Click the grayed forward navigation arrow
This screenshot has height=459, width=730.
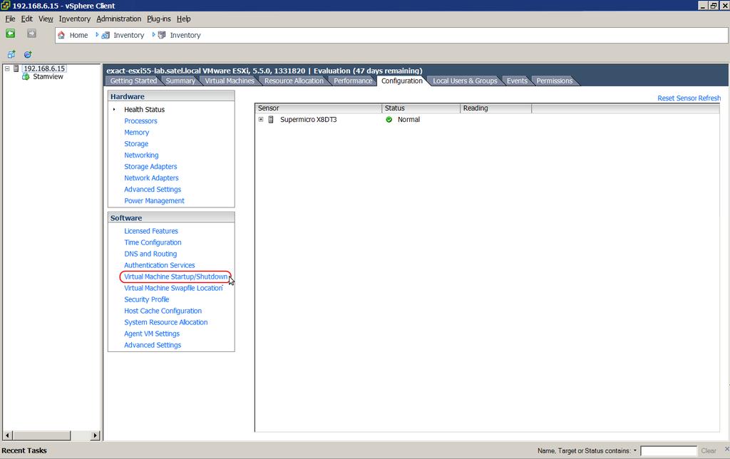click(x=31, y=33)
